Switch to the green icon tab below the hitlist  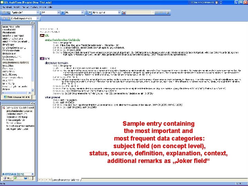tap(18, 178)
